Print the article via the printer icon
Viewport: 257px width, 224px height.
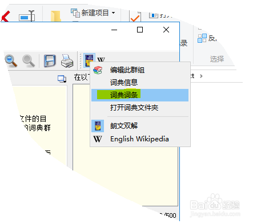click(67, 61)
